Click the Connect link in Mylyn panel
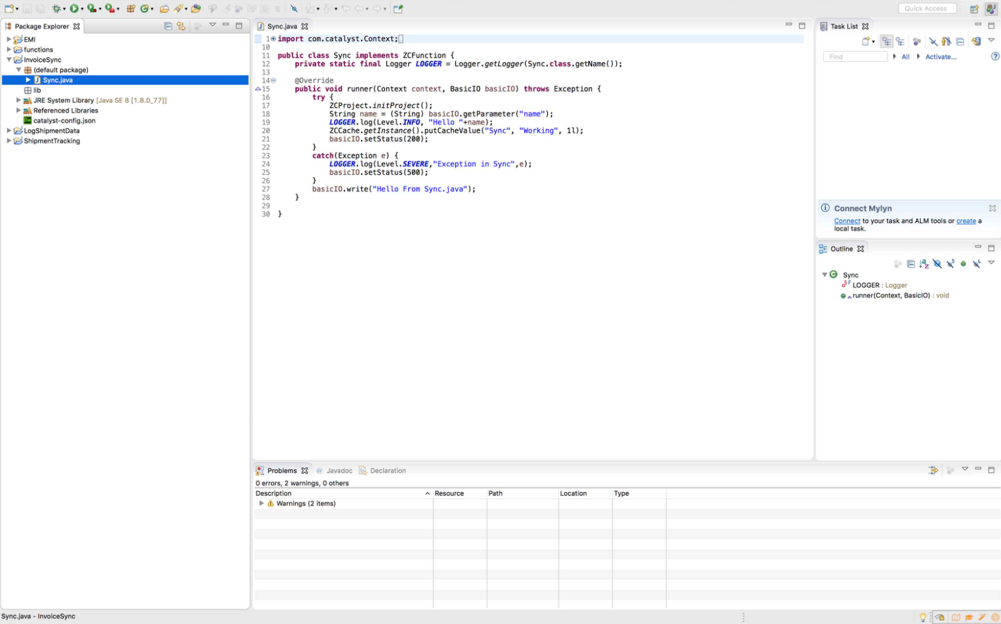 pyautogui.click(x=847, y=221)
